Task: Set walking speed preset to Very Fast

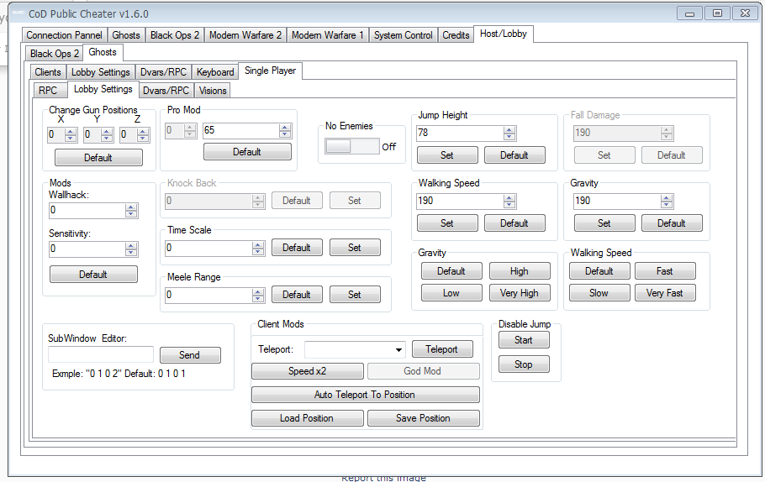Action: click(665, 293)
